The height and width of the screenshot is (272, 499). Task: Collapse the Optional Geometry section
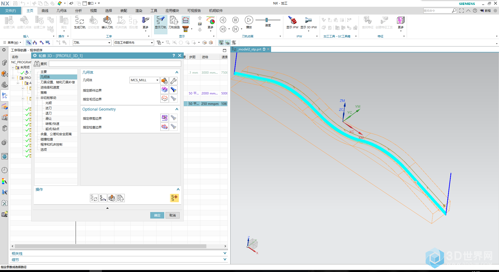[177, 109]
